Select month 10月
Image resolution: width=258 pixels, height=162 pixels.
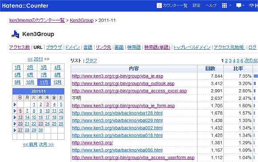[x=30, y=82]
